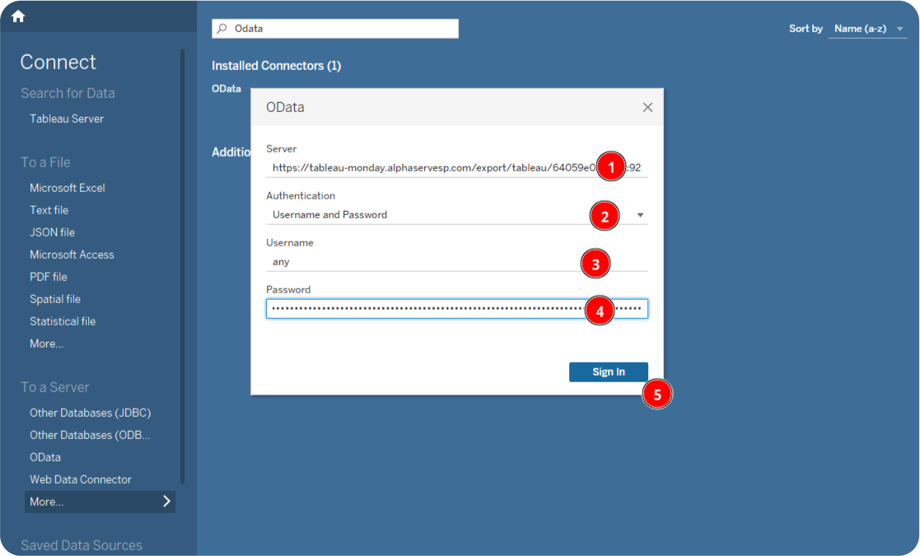Screen dimensions: 920x556
Task: Expand More... under To a File
Action: point(46,343)
